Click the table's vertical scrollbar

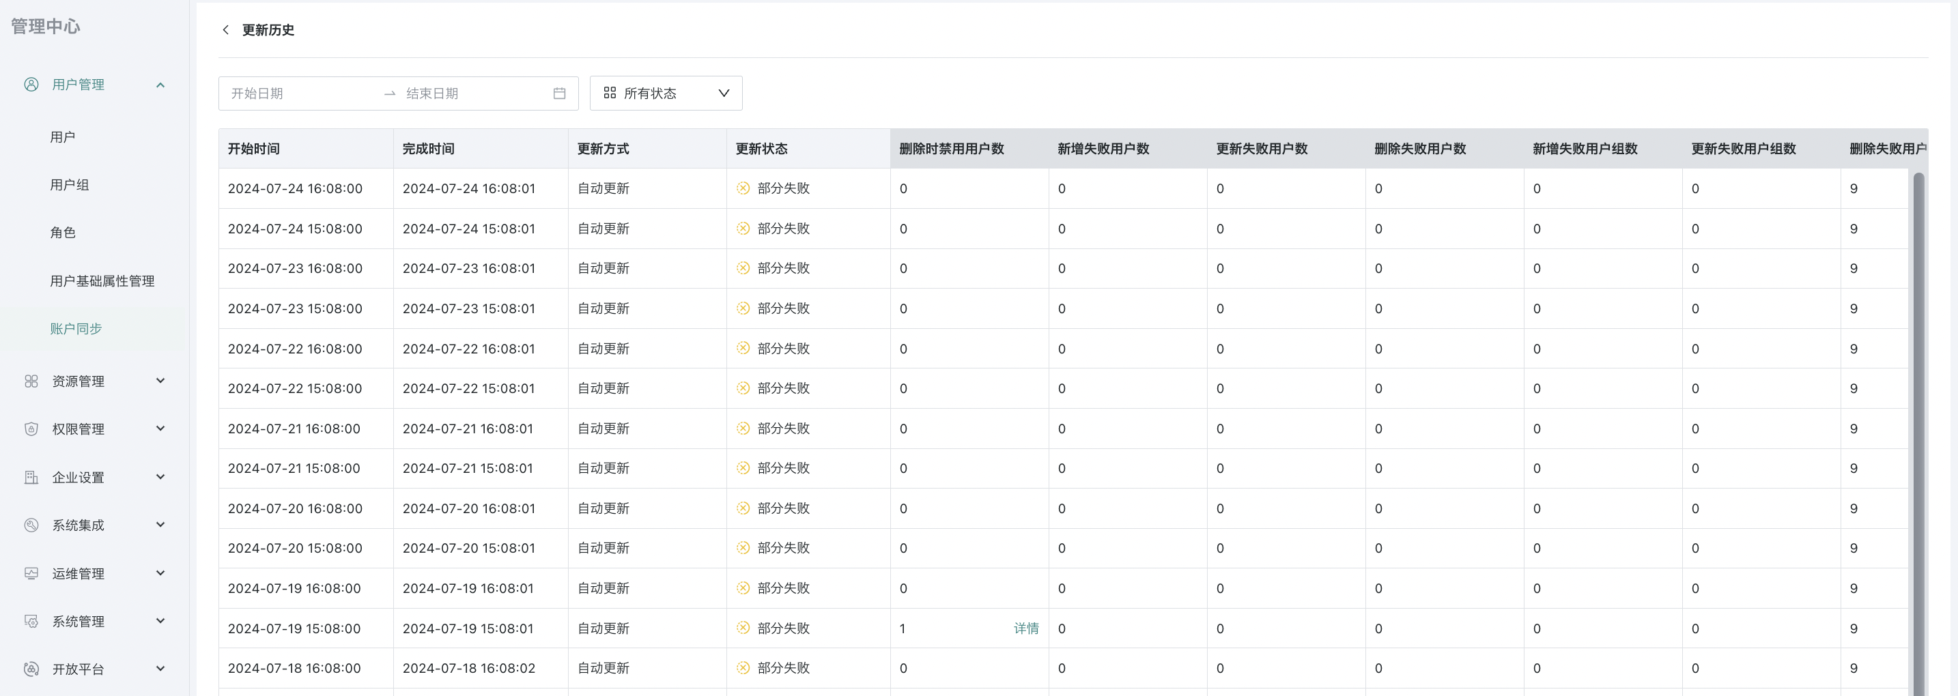coord(1918,433)
